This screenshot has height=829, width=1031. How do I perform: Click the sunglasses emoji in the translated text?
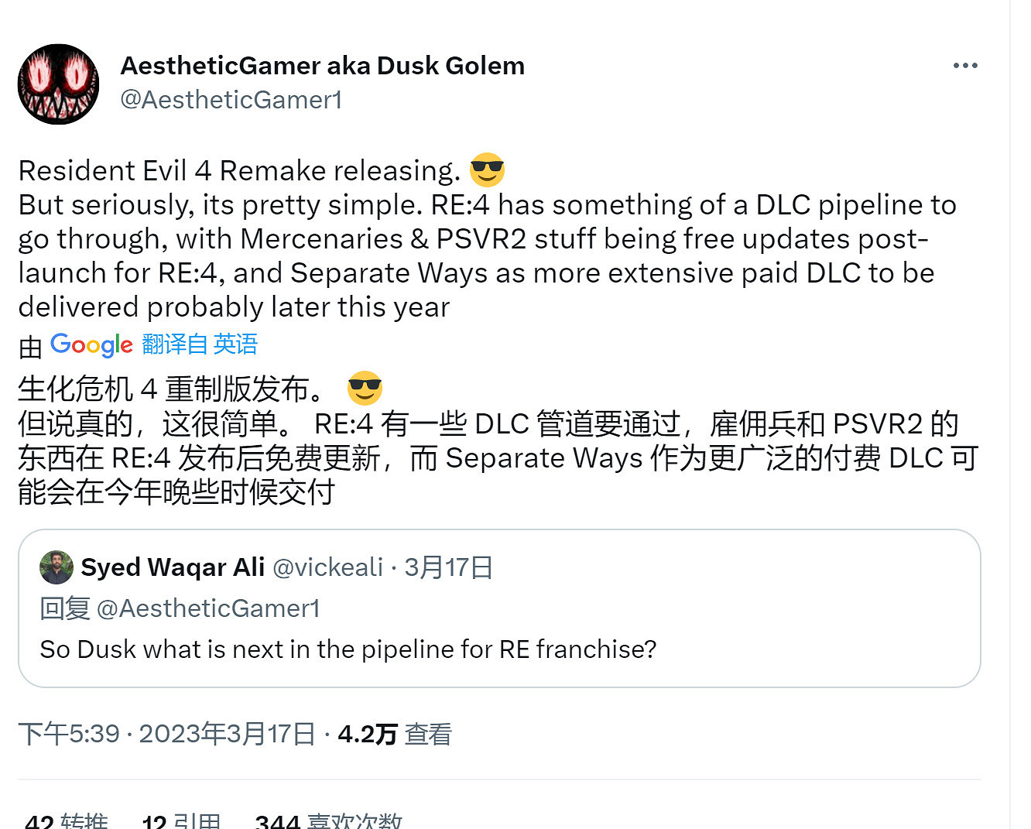pos(365,388)
